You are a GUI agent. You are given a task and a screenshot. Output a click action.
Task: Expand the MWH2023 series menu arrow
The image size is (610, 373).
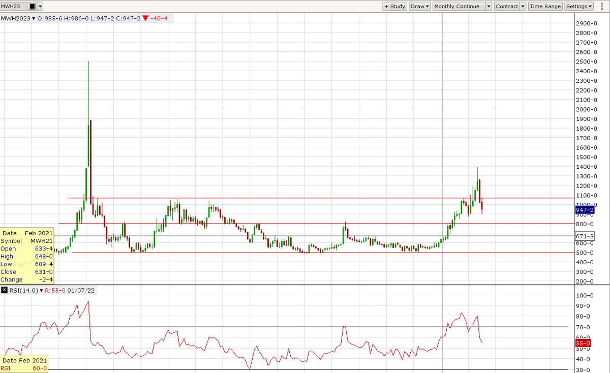34,19
